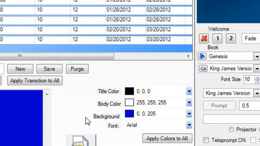Click the Font Size value field
The width and height of the screenshot is (260, 146).
pos(249,79)
